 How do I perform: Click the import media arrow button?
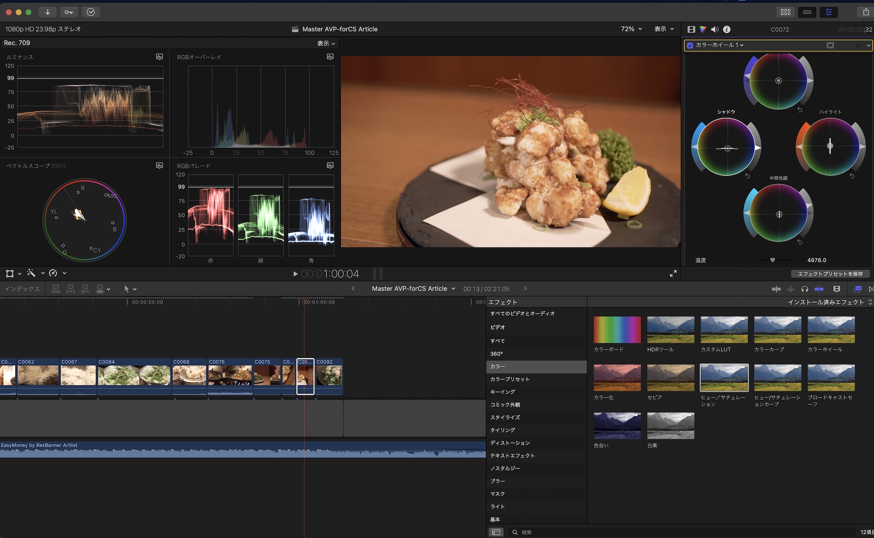click(47, 12)
